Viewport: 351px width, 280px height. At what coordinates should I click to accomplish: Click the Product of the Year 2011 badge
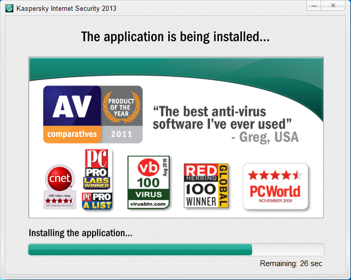(122, 114)
